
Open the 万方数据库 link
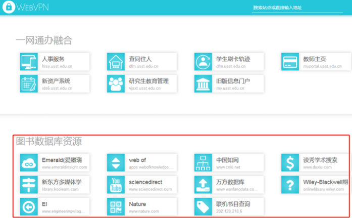pyautogui.click(x=229, y=185)
